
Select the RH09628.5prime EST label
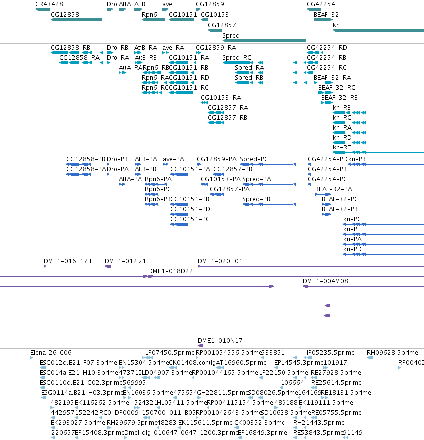pyautogui.click(x=392, y=353)
